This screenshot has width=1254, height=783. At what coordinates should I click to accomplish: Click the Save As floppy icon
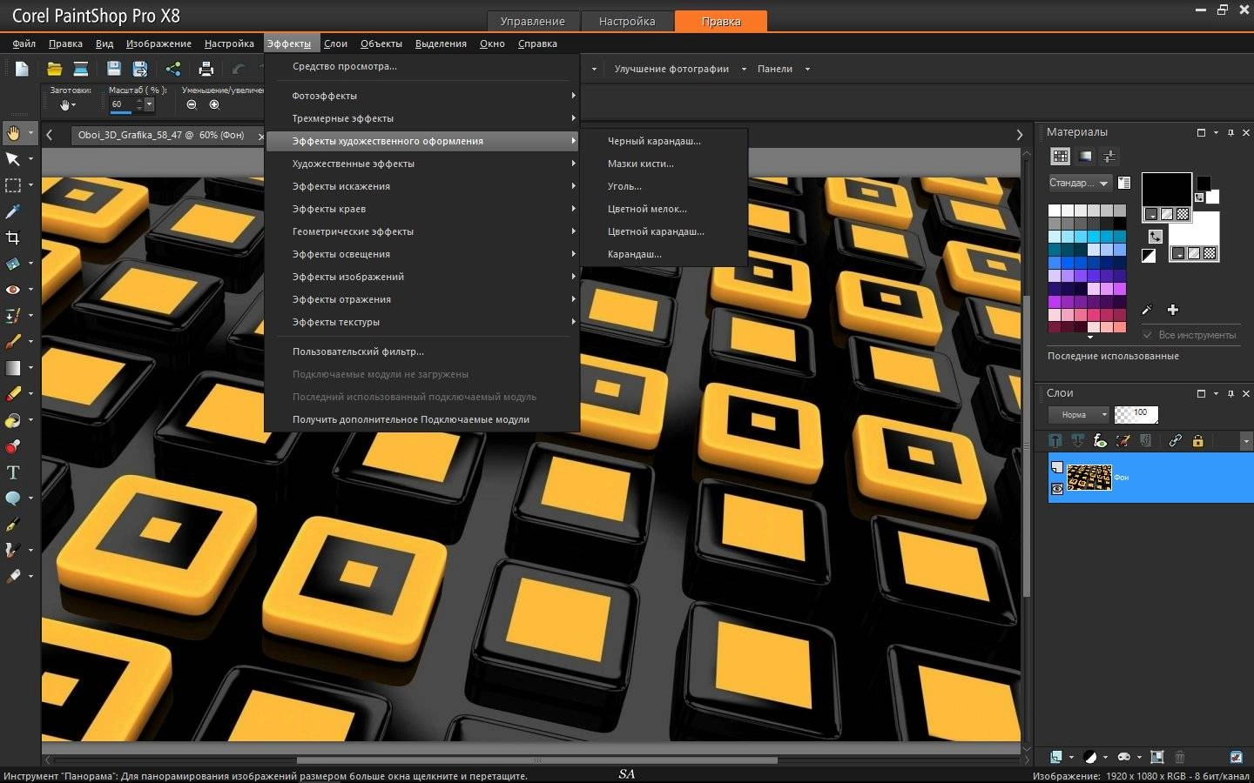click(139, 69)
